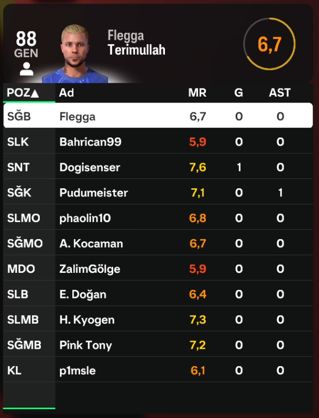The image size is (319, 418).
Task: Click the sort arrow next to POZ
Action: coord(35,93)
